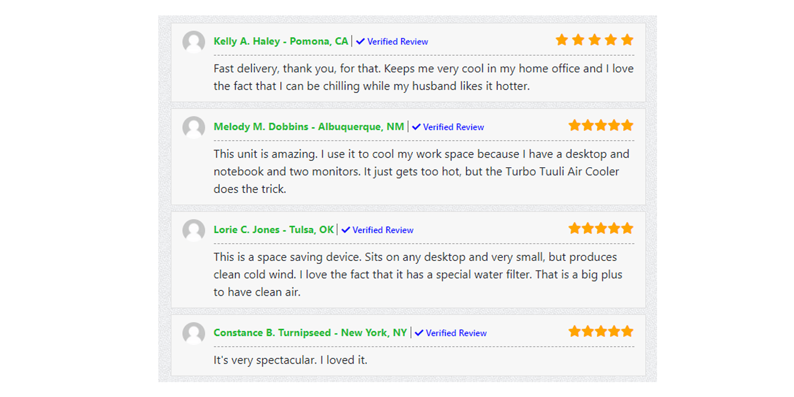Click the middle star of Lorie Jones' rating
794x397 pixels.
click(x=601, y=228)
